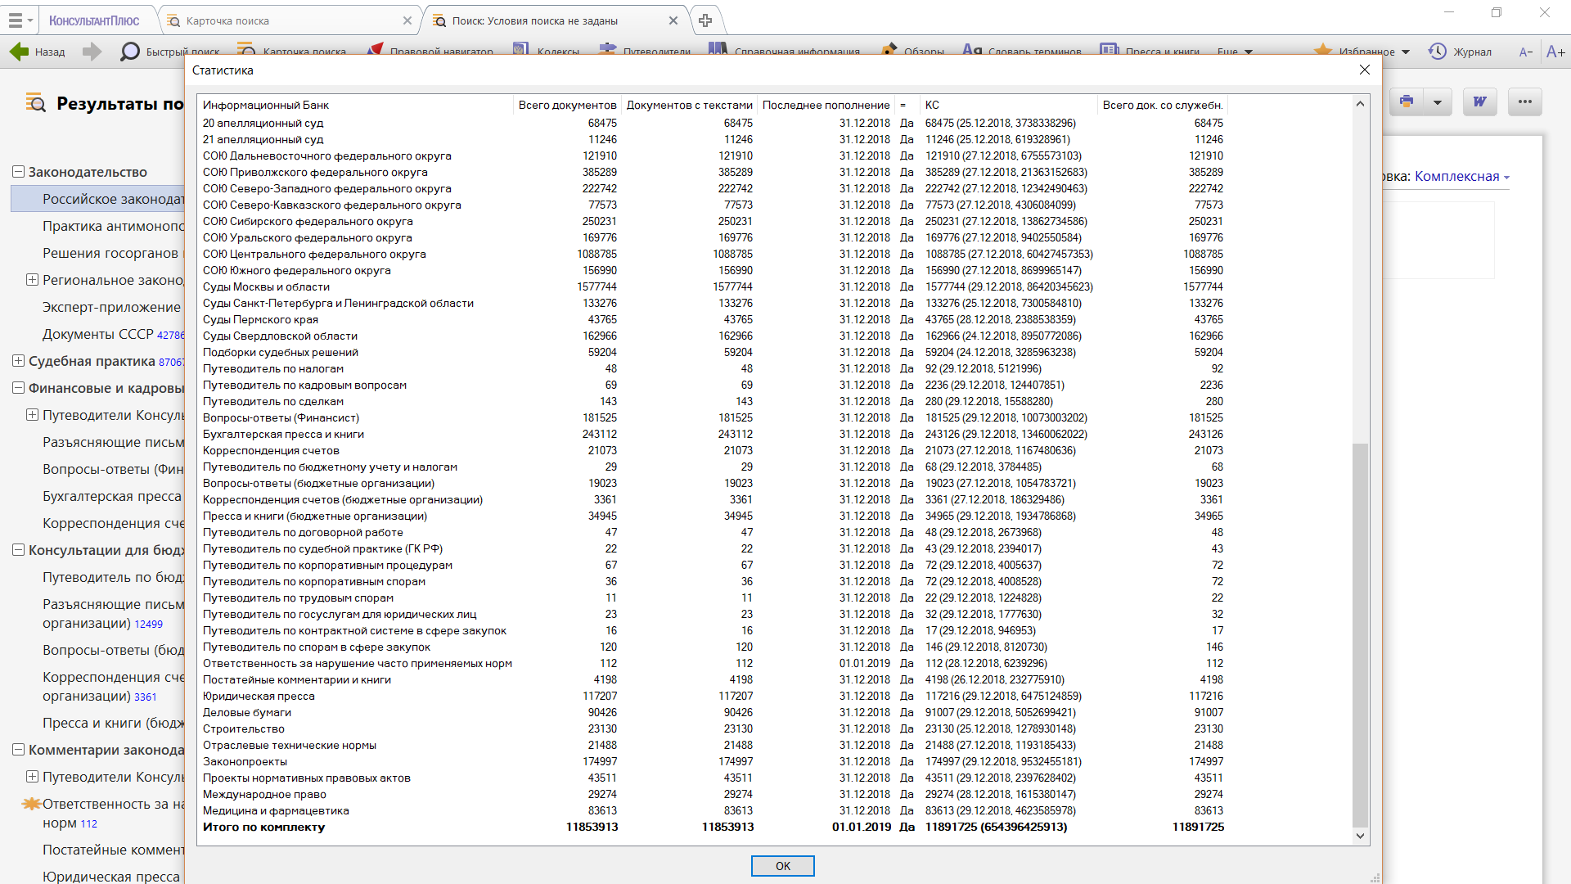The image size is (1571, 884).
Task: Select the Путеводитель по налогам row
Action: [x=713, y=368]
